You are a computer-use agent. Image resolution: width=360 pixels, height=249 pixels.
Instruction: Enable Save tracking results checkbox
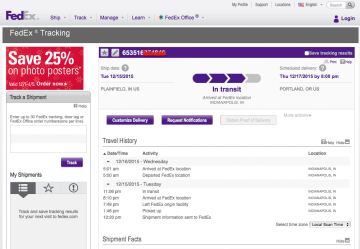pyautogui.click(x=306, y=53)
